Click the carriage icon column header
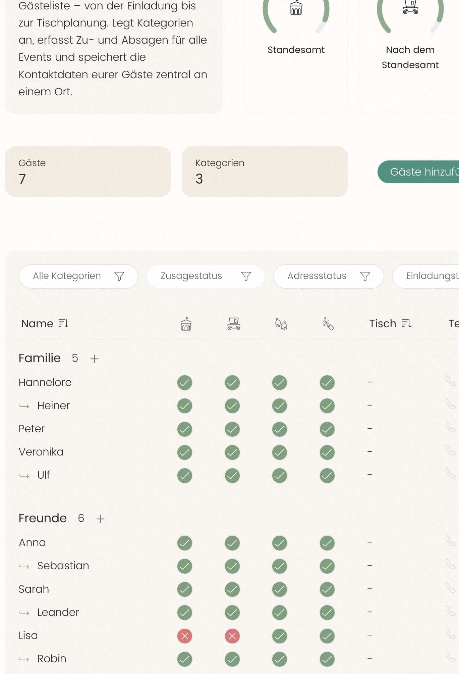This screenshot has height=674, width=459. [x=234, y=324]
